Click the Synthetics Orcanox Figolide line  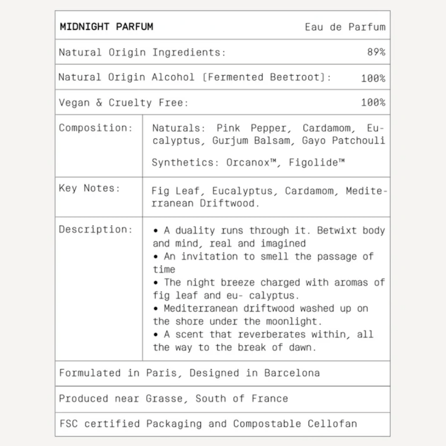point(248,162)
